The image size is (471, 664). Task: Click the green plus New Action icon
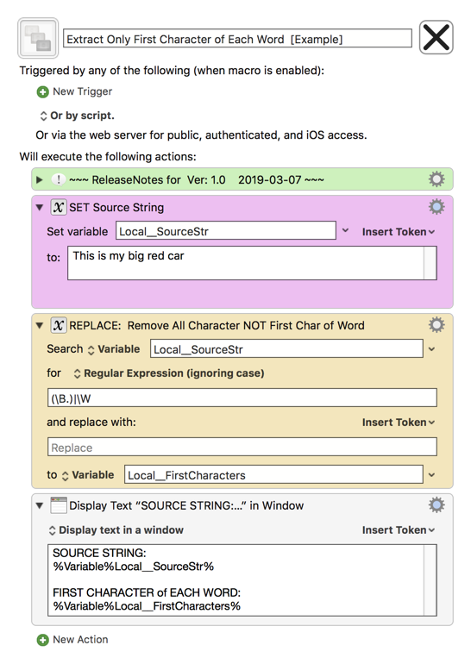click(x=43, y=640)
